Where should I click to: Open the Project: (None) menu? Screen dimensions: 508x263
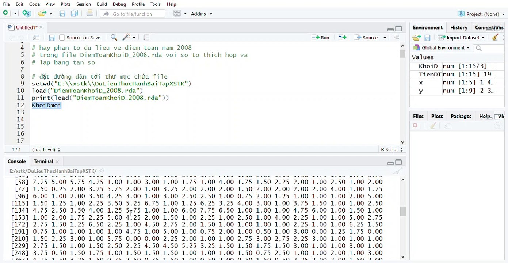tap(481, 14)
